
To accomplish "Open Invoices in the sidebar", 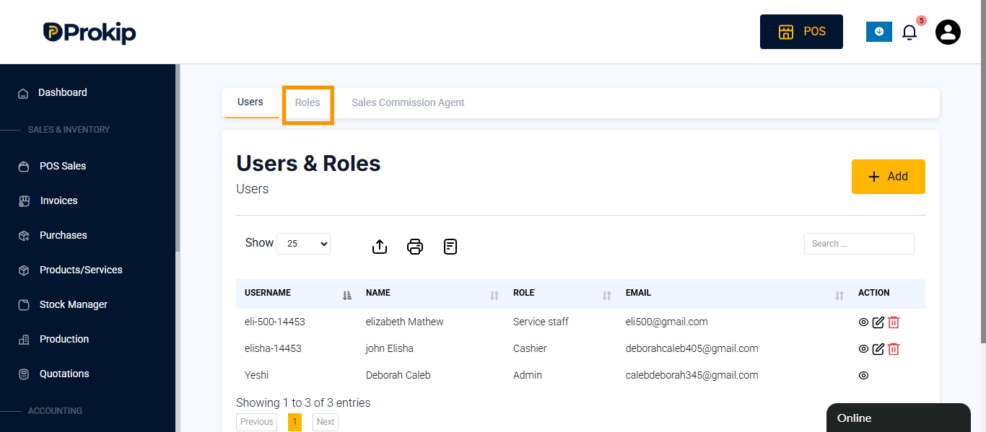I will 58,200.
